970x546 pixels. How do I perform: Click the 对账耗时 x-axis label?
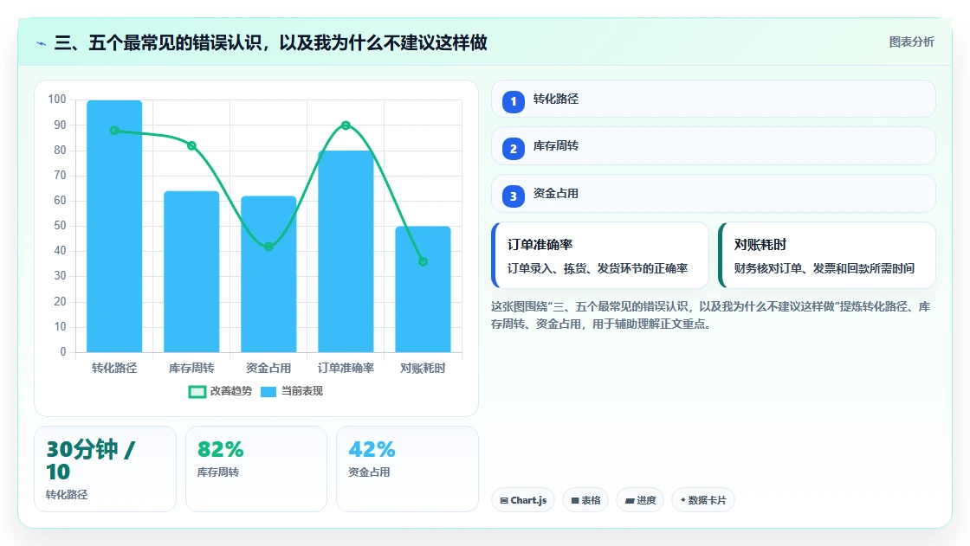click(x=424, y=369)
